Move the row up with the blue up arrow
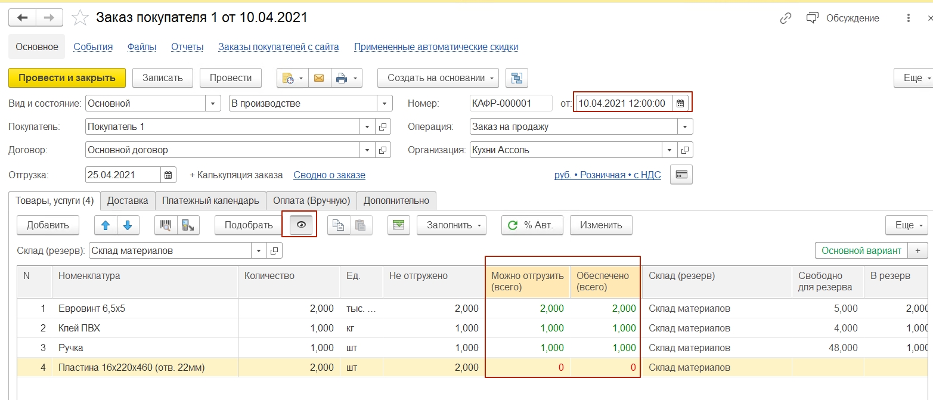This screenshot has height=400, width=933. coord(106,225)
